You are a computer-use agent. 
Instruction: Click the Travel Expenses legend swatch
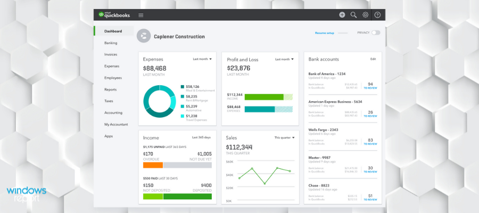183,116
